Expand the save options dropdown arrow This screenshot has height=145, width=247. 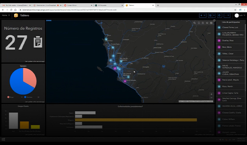coord(214,15)
